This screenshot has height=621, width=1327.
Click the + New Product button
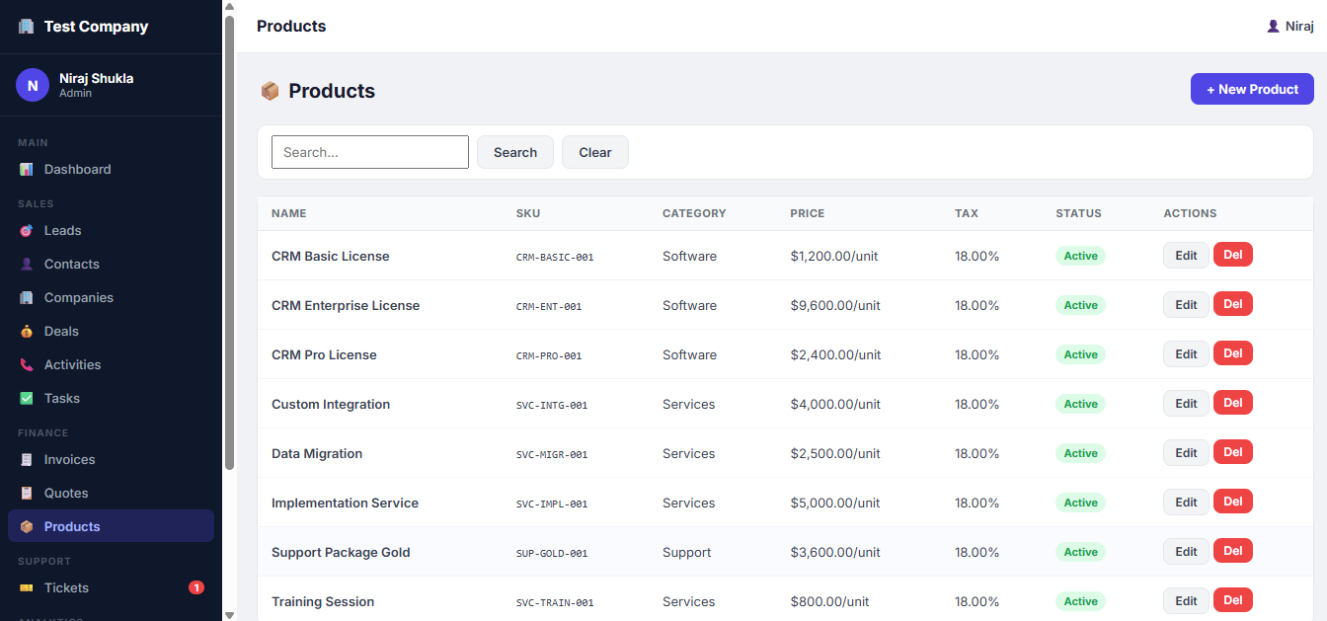pos(1251,89)
